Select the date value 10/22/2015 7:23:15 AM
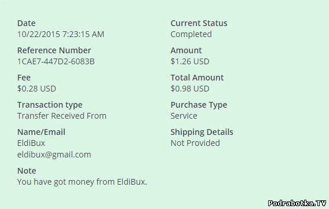 tap(61, 34)
